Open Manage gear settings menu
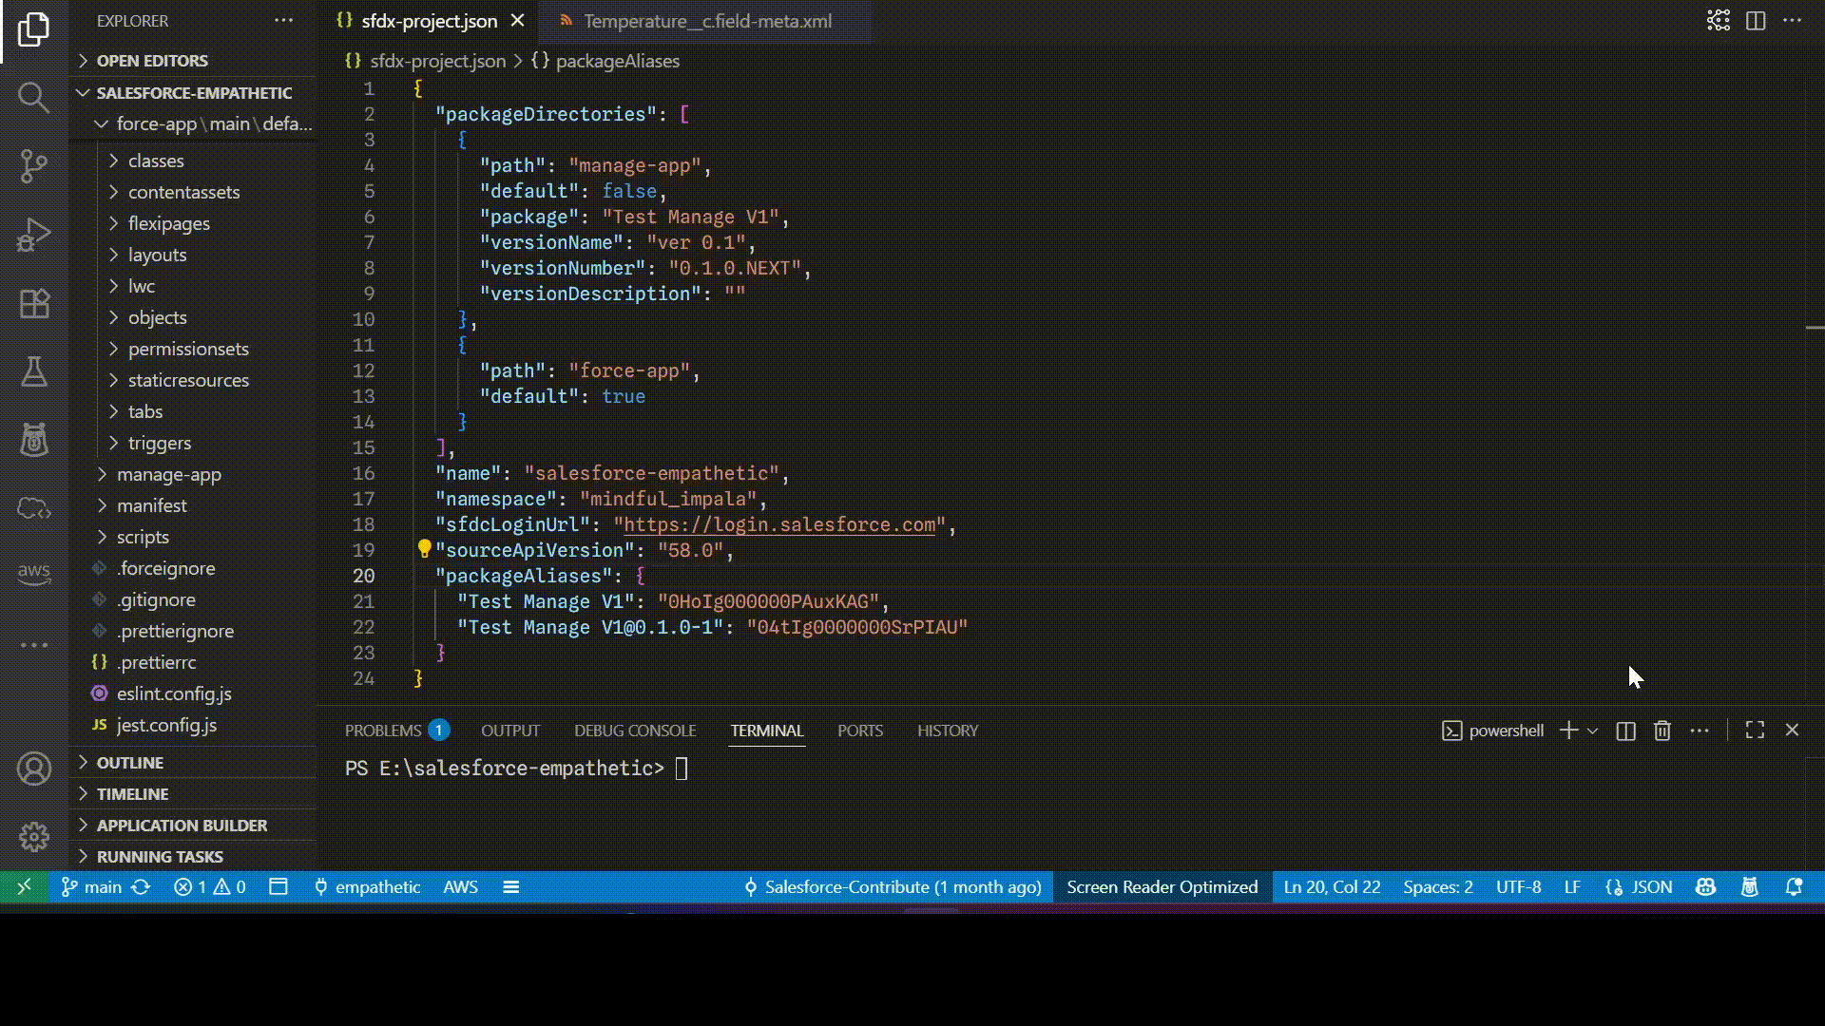 point(33,837)
